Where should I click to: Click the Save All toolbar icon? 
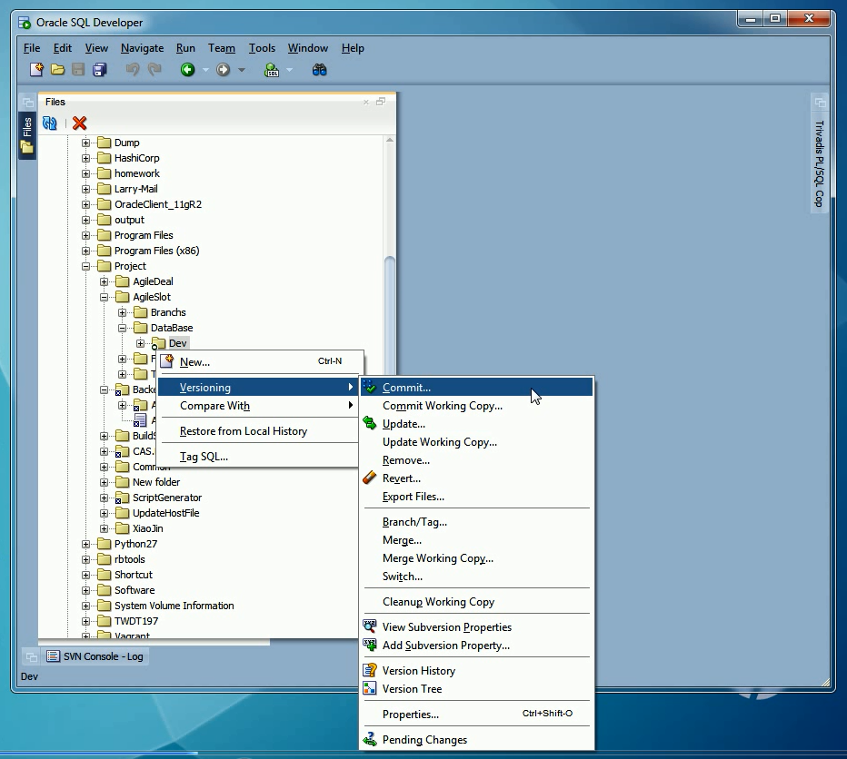[100, 70]
